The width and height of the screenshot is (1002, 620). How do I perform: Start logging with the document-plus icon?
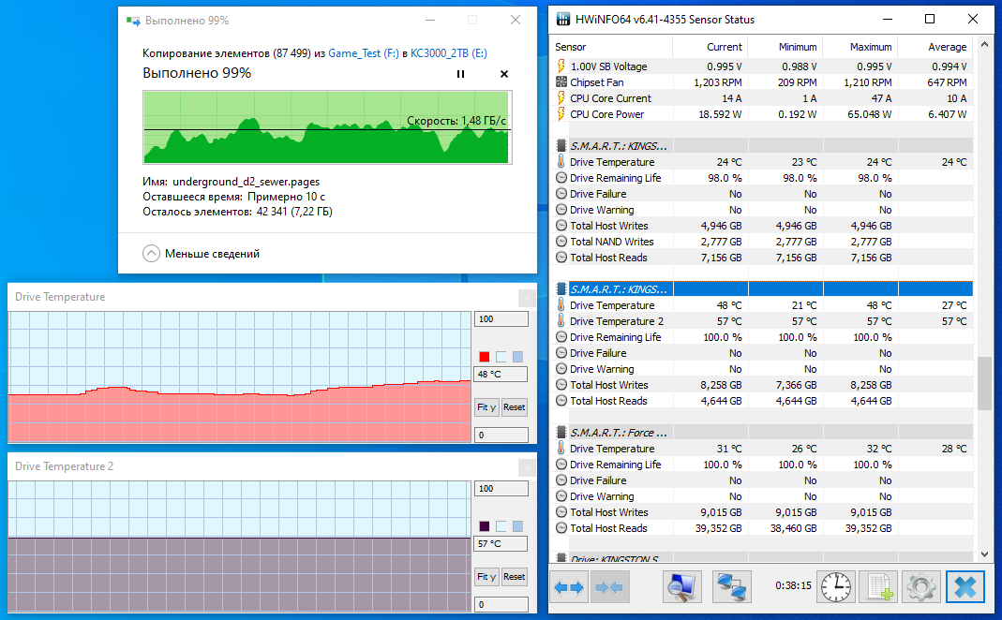(x=878, y=587)
